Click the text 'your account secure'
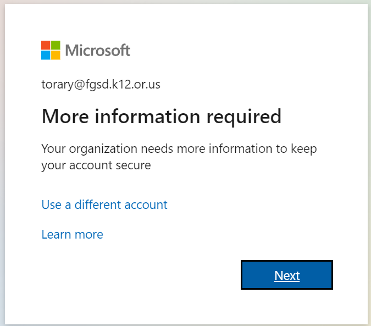The image size is (371, 326). 96,165
